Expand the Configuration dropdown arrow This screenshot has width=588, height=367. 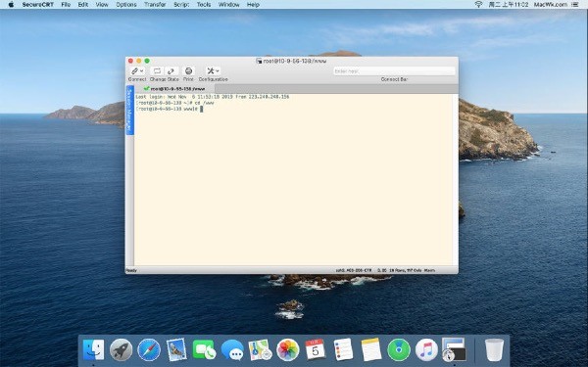pyautogui.click(x=218, y=70)
